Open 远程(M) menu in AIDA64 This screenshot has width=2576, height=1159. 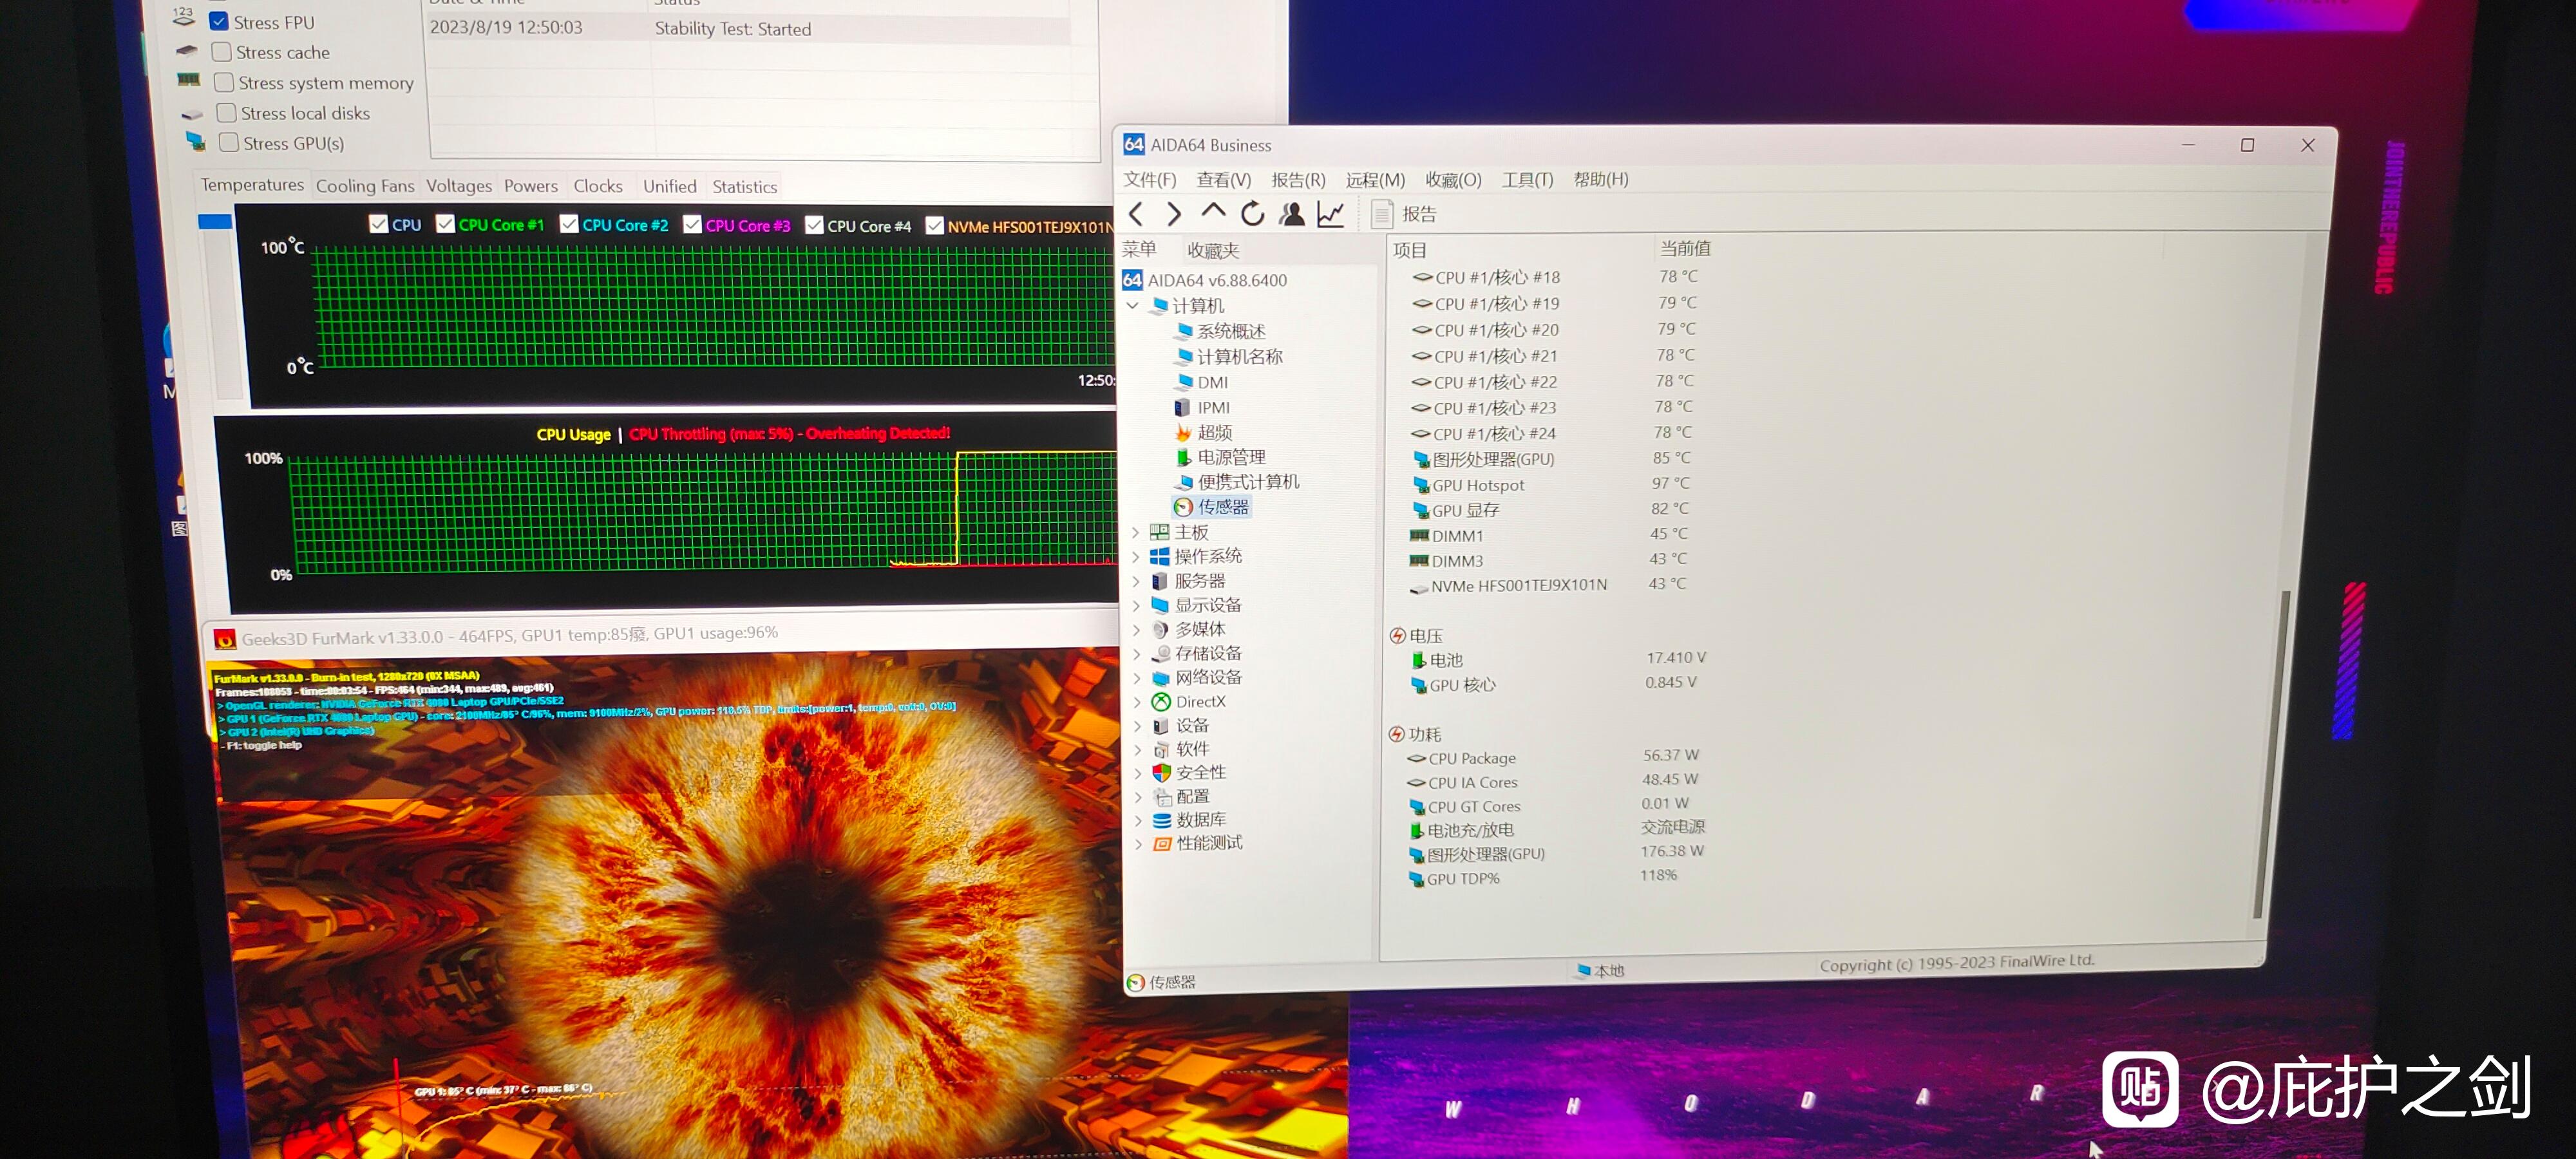click(x=1375, y=180)
